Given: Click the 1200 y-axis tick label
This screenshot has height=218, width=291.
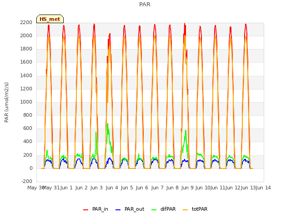Looking at the screenshot, I should [x=26, y=89].
